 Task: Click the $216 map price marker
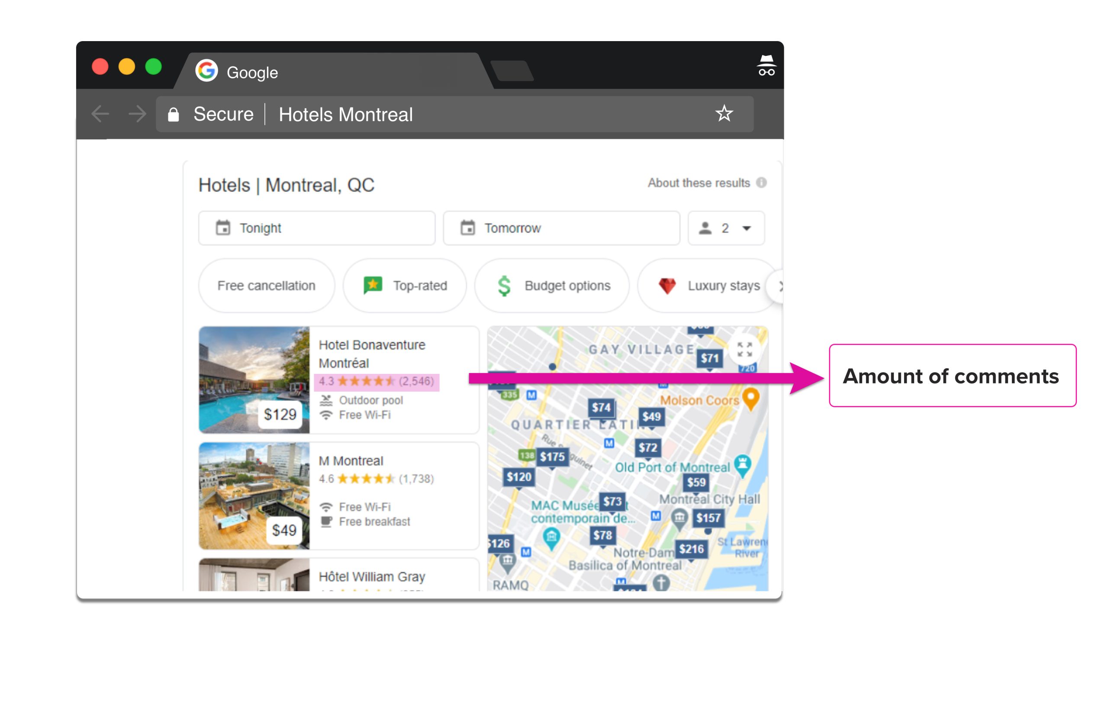tap(691, 550)
